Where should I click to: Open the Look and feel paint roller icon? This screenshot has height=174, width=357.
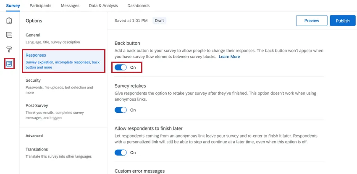pos(9,49)
